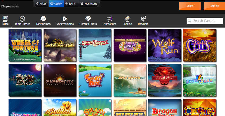The width and height of the screenshot is (225, 116).
Task: Open Secrets of Christmas game tile
Action: 95,45
